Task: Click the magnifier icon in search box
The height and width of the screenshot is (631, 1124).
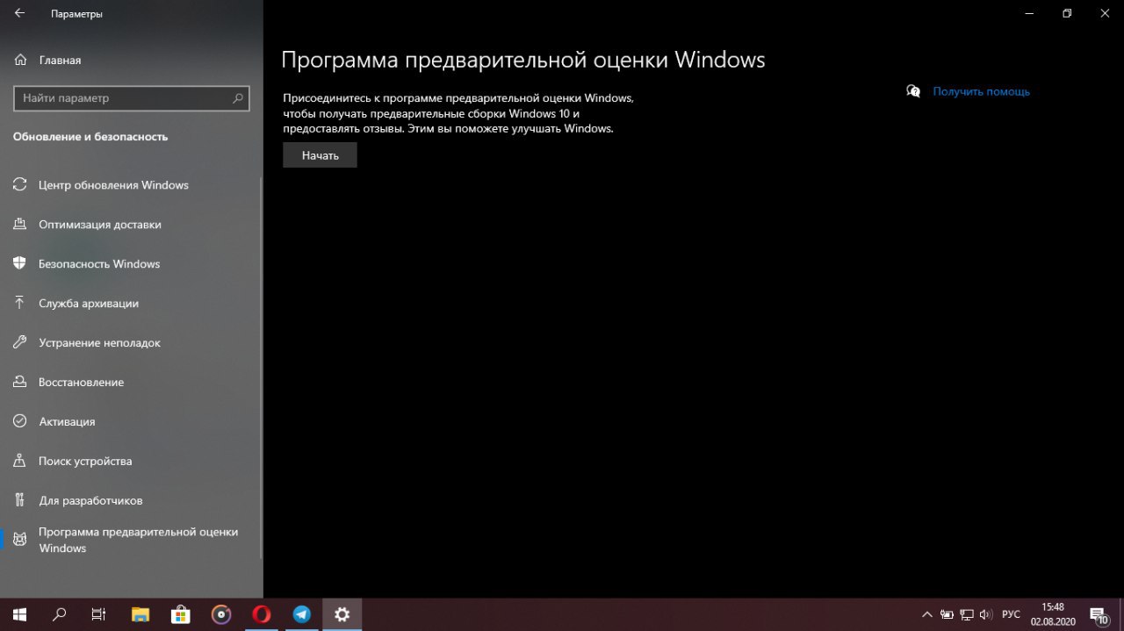Action: pos(237,98)
